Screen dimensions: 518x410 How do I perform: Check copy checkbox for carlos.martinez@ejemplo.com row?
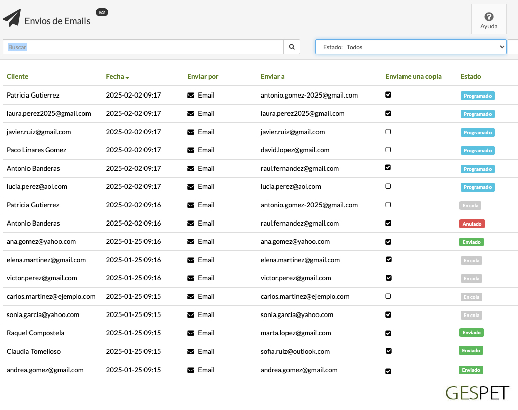pos(388,296)
